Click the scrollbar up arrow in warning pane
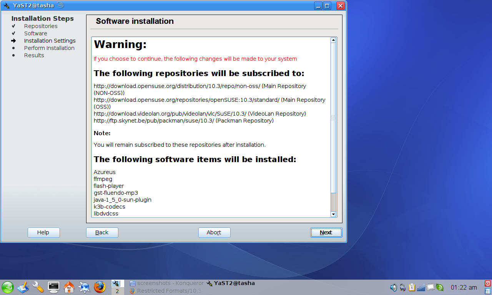The height and width of the screenshot is (295, 492). [x=334, y=40]
